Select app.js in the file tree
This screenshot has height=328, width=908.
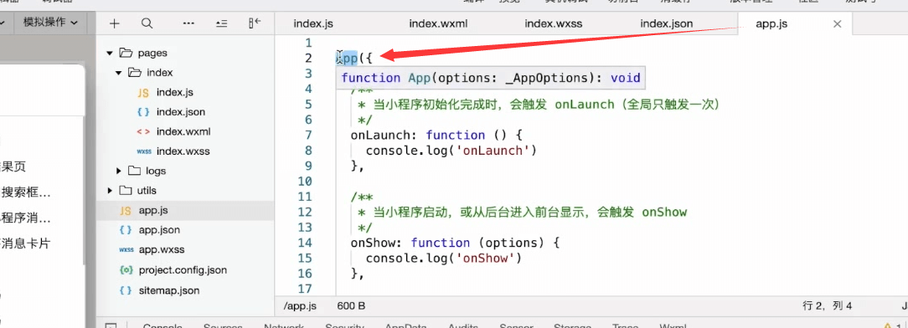(x=185, y=211)
